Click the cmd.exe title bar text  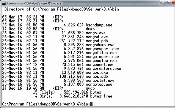(34, 4)
